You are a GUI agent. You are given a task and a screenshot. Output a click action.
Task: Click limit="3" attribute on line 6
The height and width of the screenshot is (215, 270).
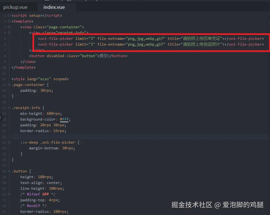click(85, 44)
